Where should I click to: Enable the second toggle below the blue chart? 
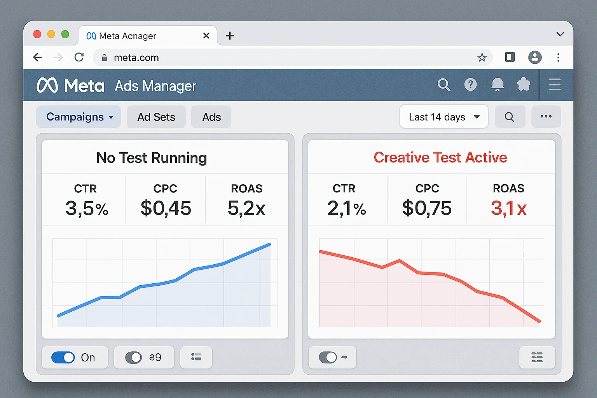tap(134, 357)
